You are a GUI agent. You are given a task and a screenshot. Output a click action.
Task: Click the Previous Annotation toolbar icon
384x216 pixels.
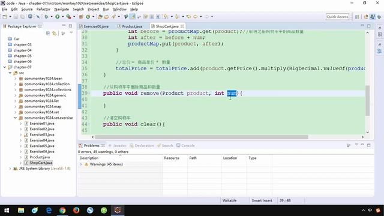(177, 17)
